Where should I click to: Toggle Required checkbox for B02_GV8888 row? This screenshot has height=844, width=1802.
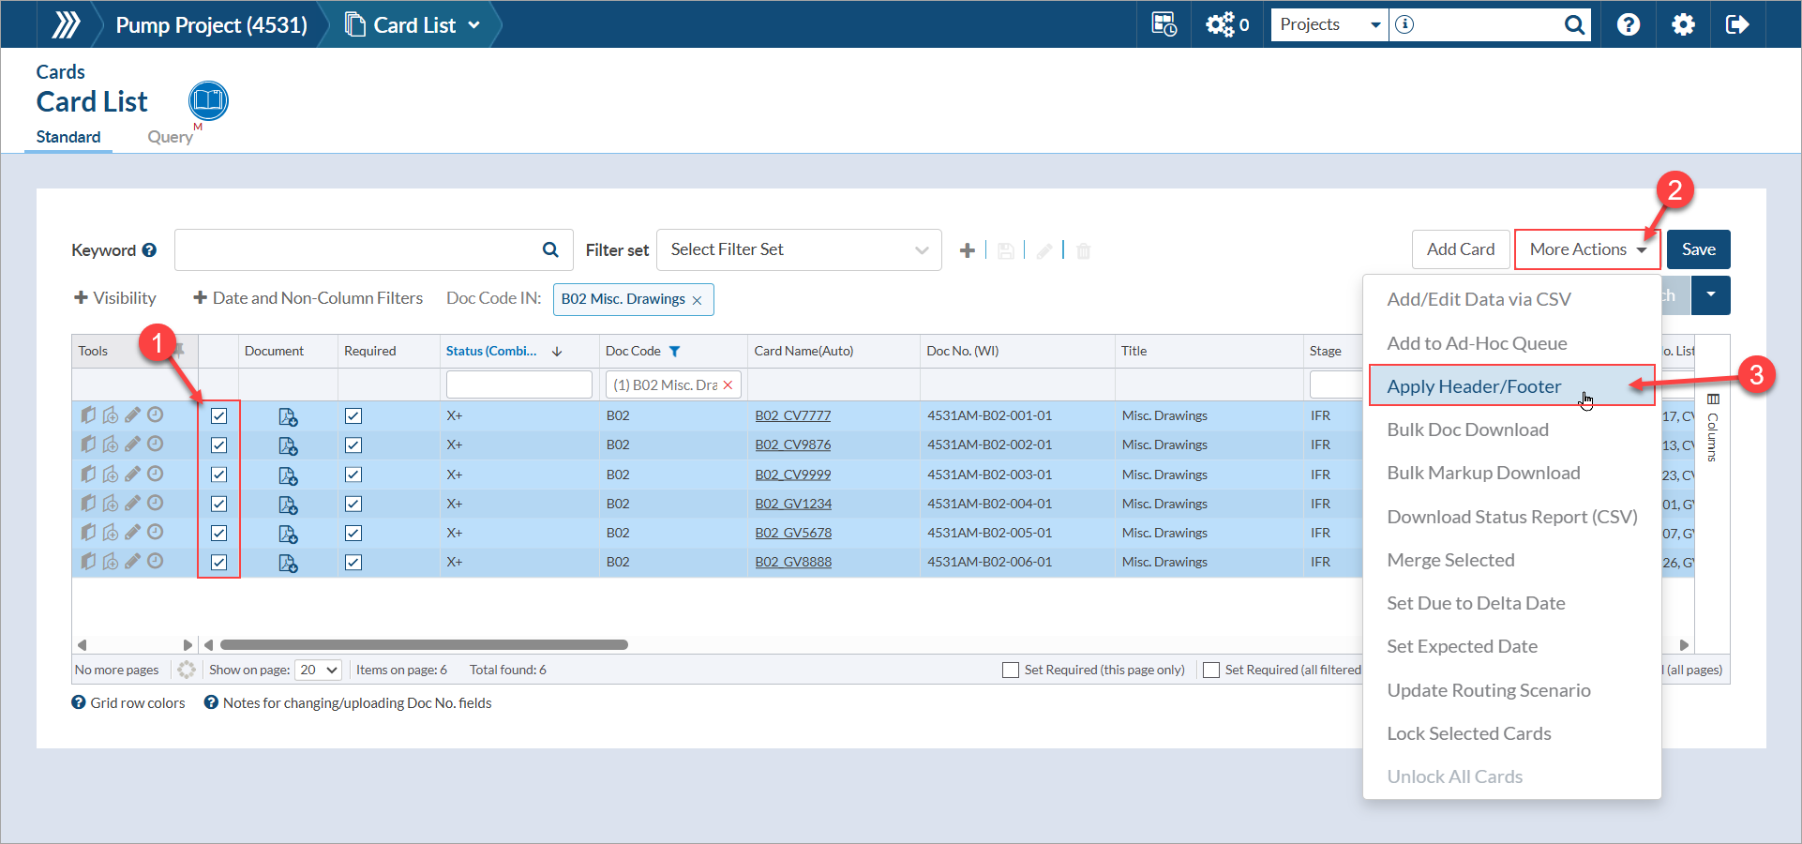coord(353,563)
